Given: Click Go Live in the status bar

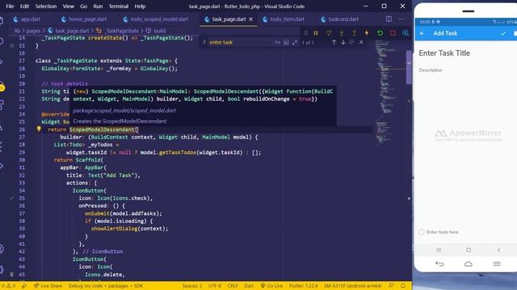Looking at the screenshot, I should 271,286.
